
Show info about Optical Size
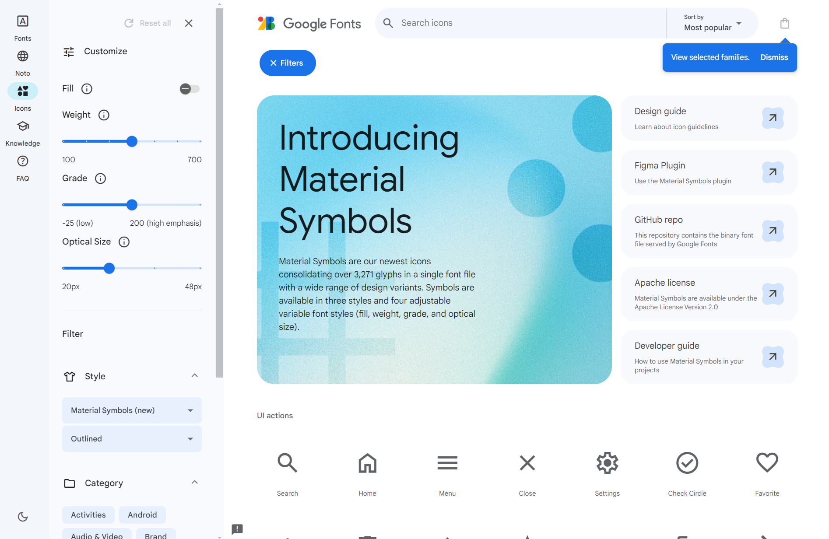point(124,242)
